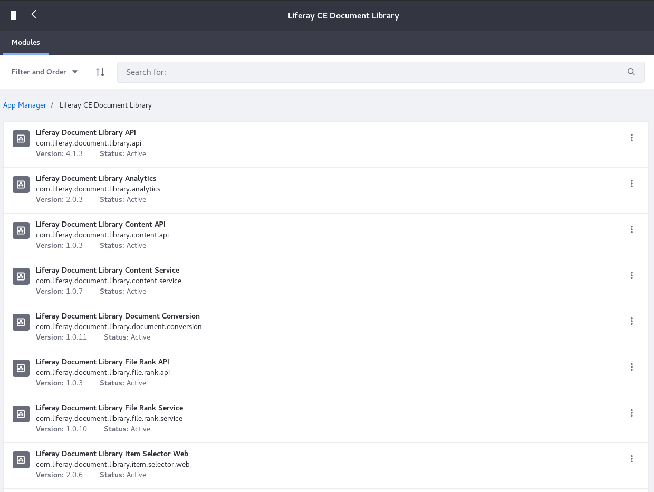Expand options for Document Library Content API
This screenshot has width=654, height=492.
click(631, 230)
